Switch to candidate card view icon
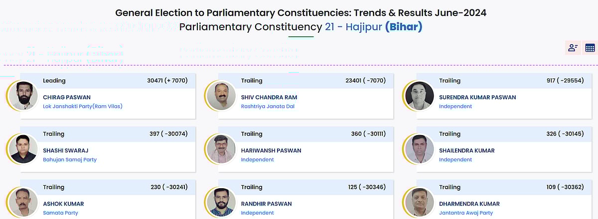 (x=573, y=48)
